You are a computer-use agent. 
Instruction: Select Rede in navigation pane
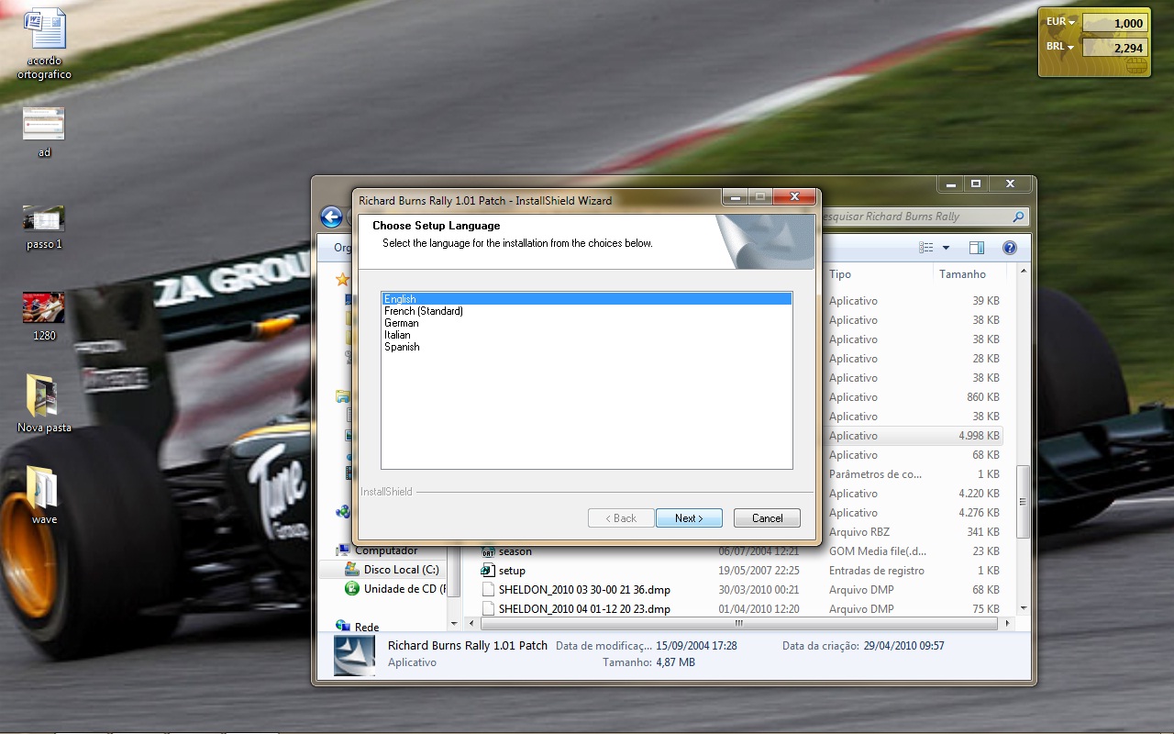(367, 628)
